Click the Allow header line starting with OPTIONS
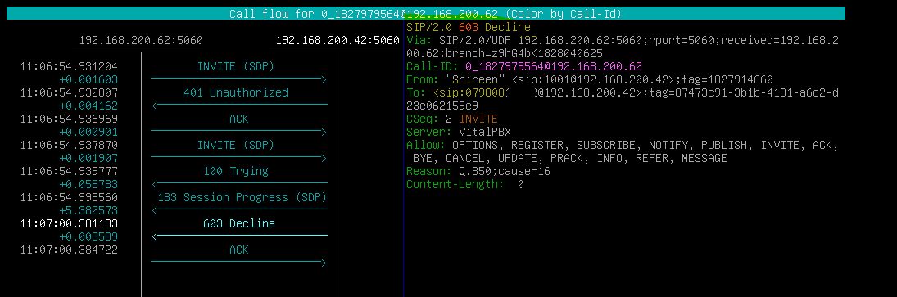Viewport: 897px width, 297px height. pyautogui.click(x=623, y=145)
